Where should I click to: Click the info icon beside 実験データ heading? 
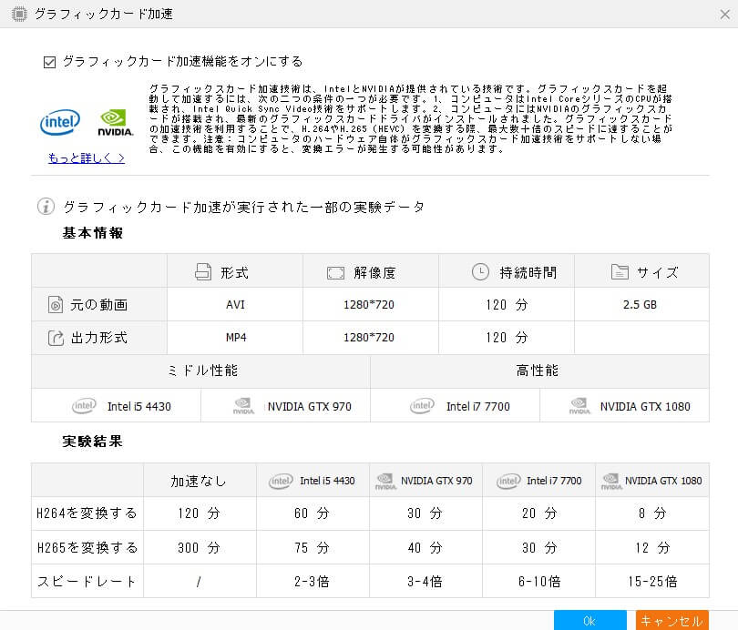(x=46, y=206)
